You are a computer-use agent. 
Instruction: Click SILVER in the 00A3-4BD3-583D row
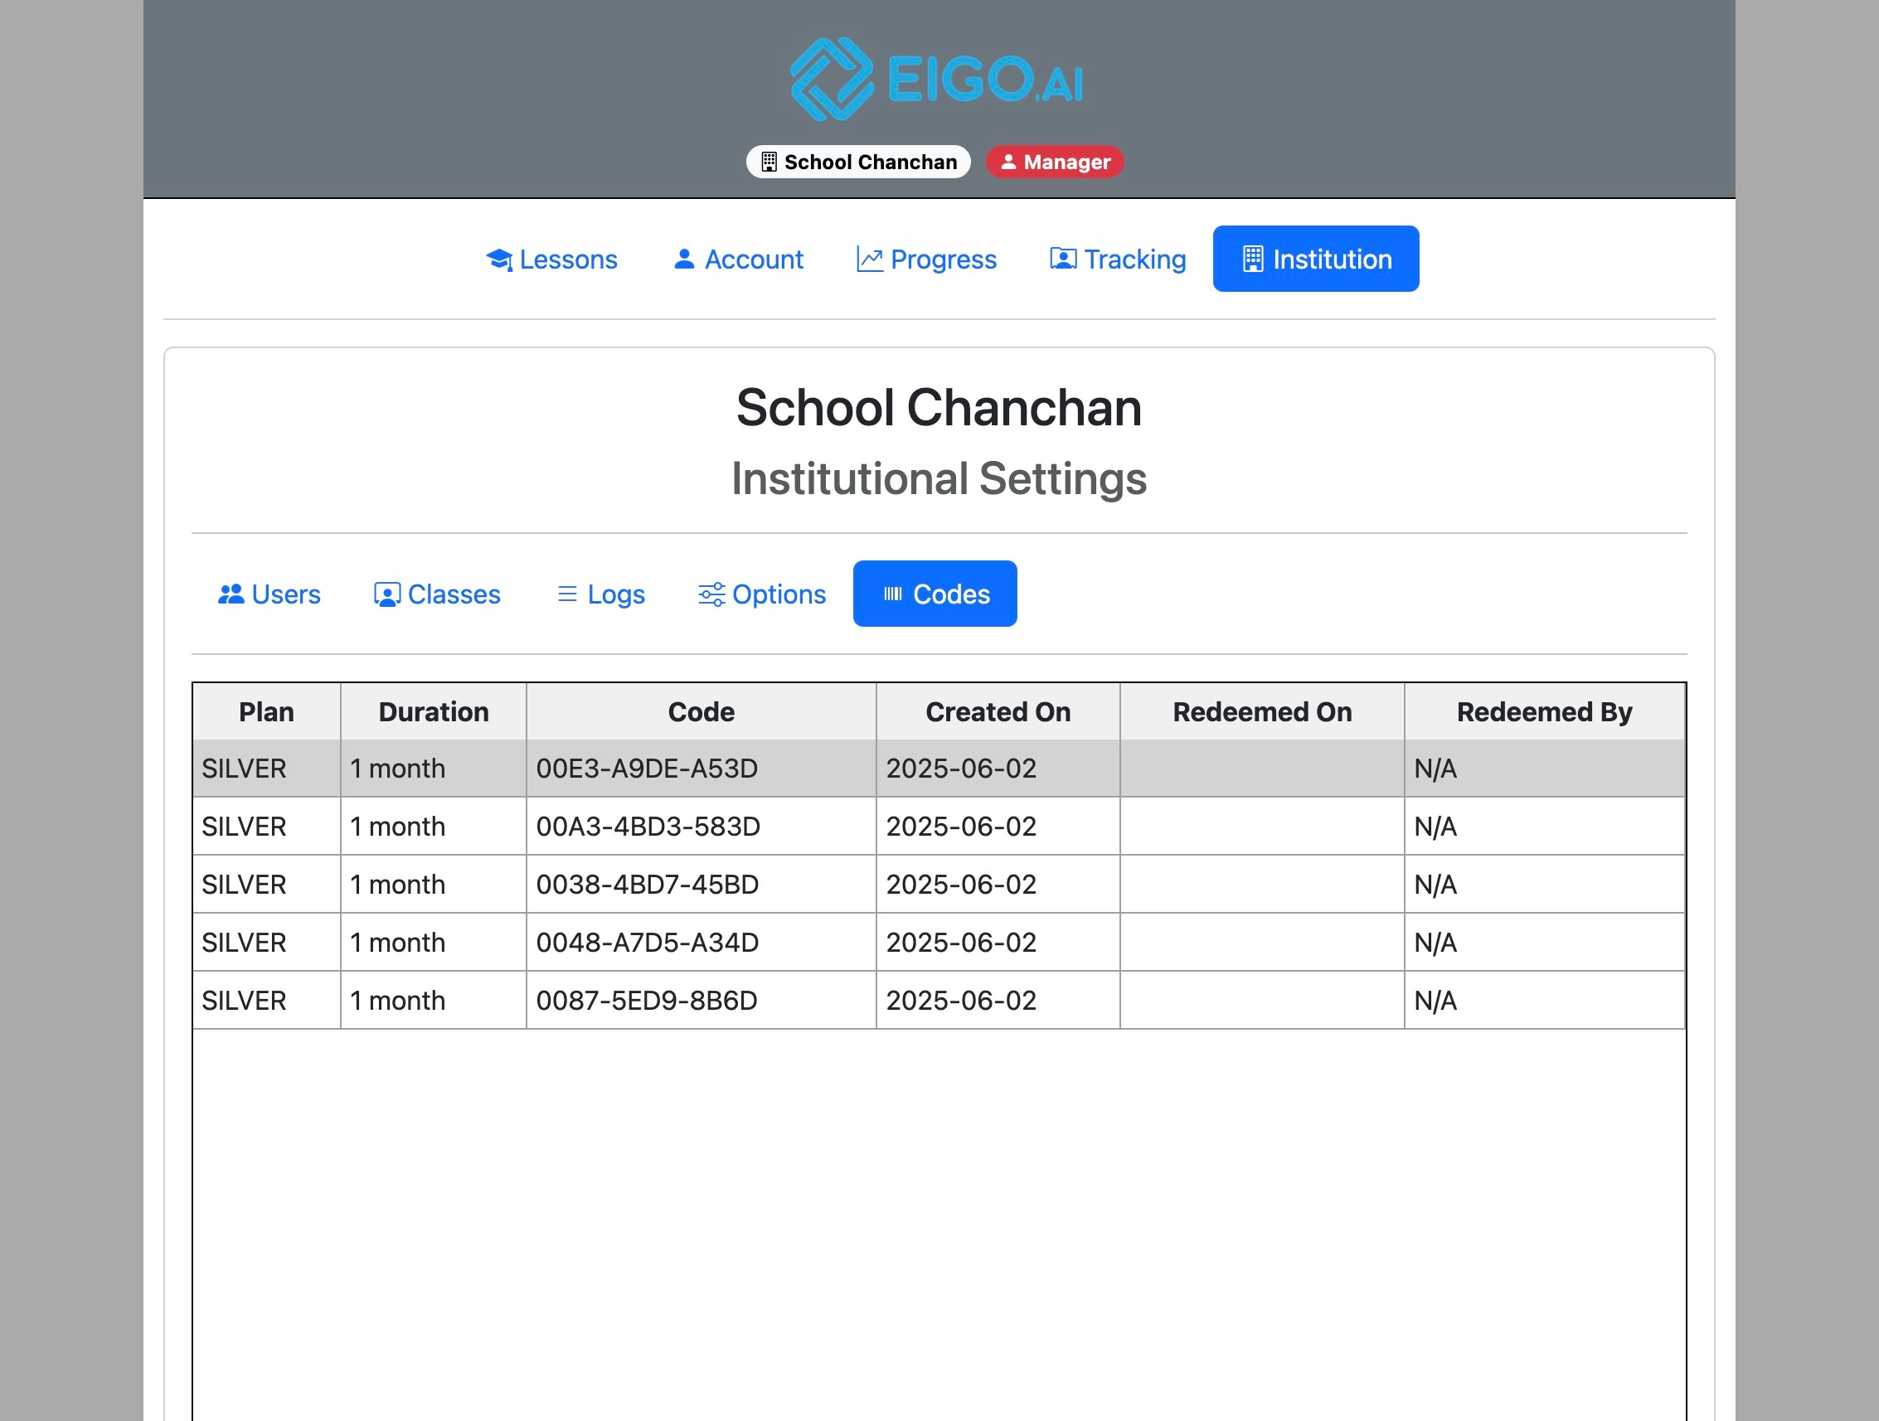pyautogui.click(x=244, y=827)
